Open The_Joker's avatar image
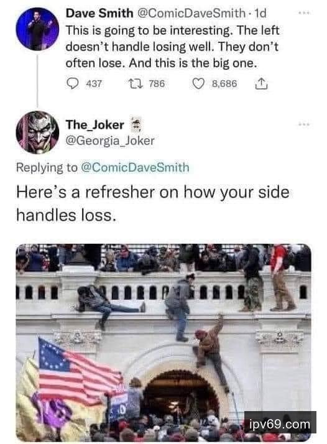Screen dimensions: 327x444 (x=37, y=132)
